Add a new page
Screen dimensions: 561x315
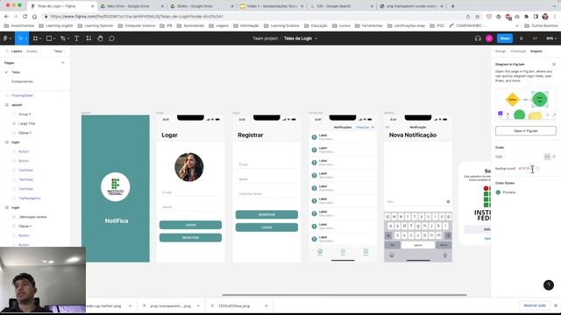click(63, 63)
